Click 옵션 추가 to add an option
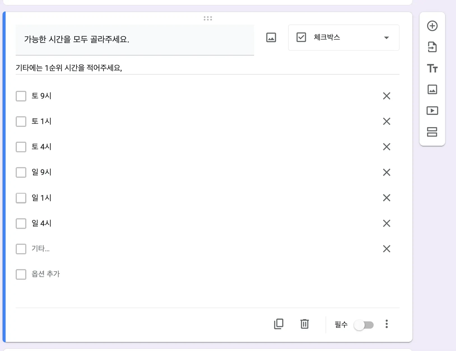Screen dimensions: 456x351 click(46, 274)
